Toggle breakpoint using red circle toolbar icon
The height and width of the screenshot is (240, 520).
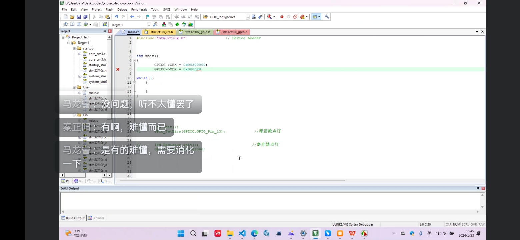[282, 17]
